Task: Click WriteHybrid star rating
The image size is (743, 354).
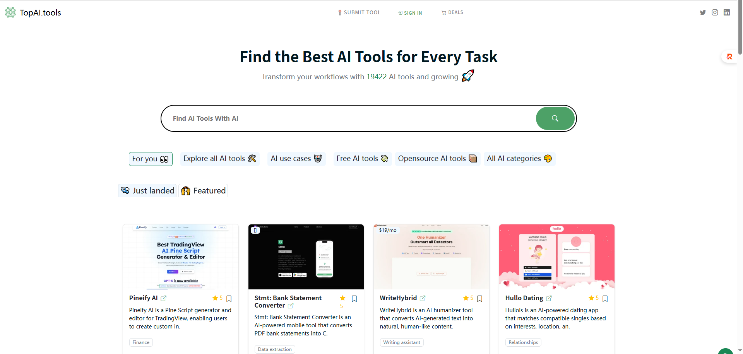Action: (468, 298)
